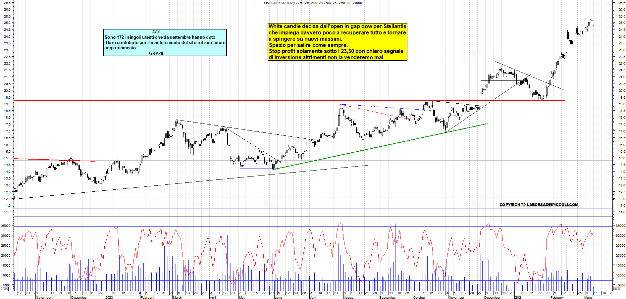Click the '472' heading in the cyan box
This screenshot has height=299, width=626.
tap(156, 32)
